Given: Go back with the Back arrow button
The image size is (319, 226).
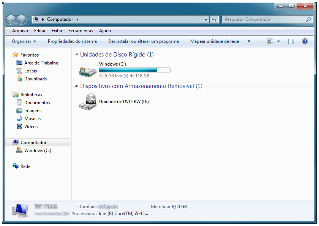Looking at the screenshot, I should click(11, 20).
